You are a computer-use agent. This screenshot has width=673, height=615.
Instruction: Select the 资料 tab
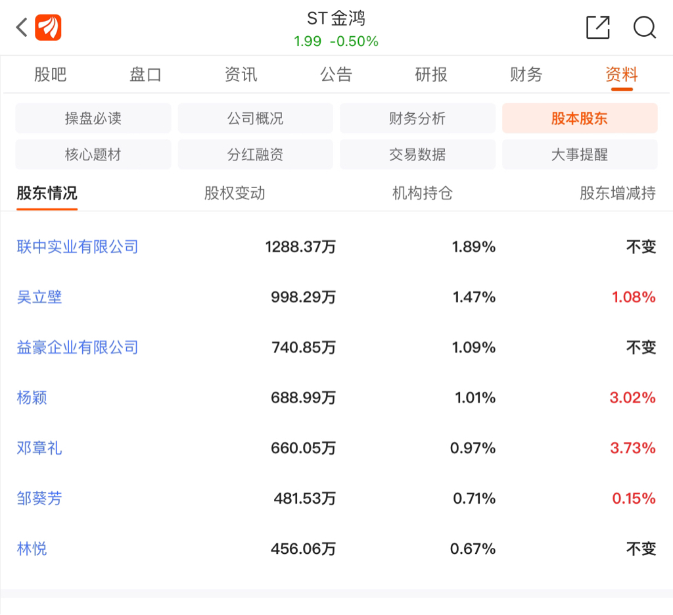(622, 74)
